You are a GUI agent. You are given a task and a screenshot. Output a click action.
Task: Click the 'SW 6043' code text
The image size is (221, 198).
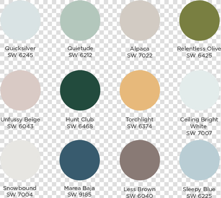[20, 126]
